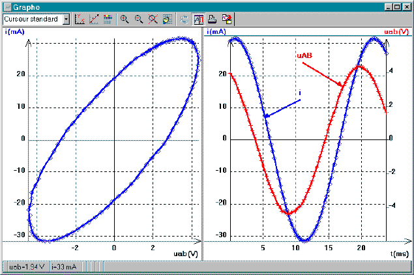Open the colored table grid icon
The image size is (414, 275).
coord(108,20)
